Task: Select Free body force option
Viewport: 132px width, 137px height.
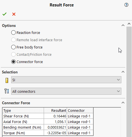Action: [x=27, y=47]
